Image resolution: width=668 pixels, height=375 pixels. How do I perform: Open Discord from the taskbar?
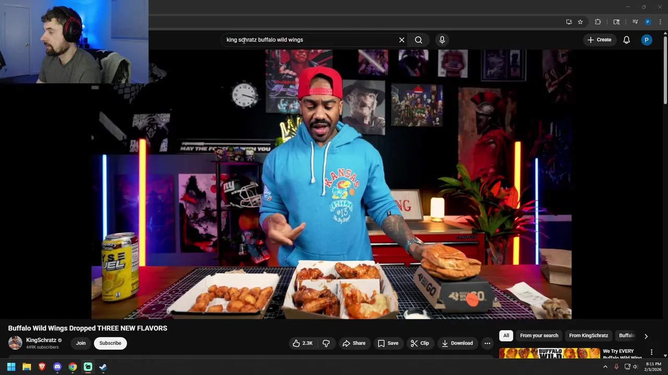(57, 367)
